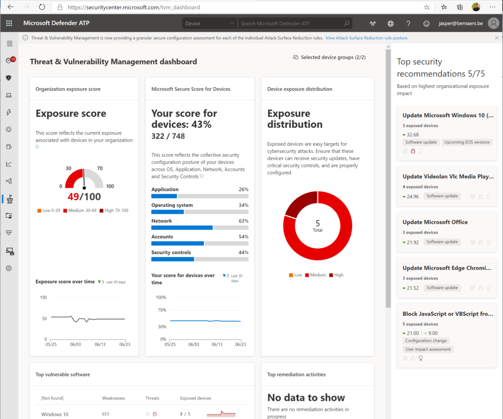Click the Upcoming EOS versions tag
The width and height of the screenshot is (503, 419).
pyautogui.click(x=467, y=142)
